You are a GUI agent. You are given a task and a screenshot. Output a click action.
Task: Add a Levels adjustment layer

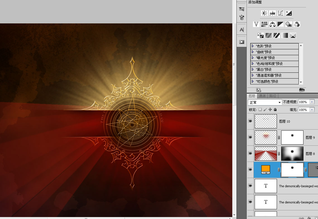(x=272, y=13)
